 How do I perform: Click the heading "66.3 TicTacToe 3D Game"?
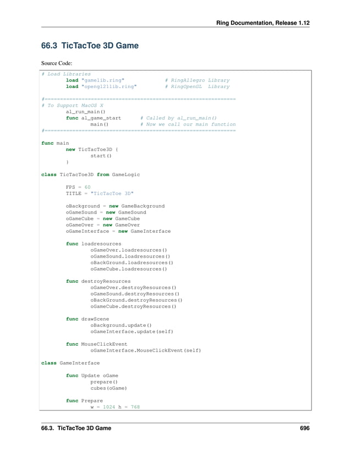click(90, 46)
